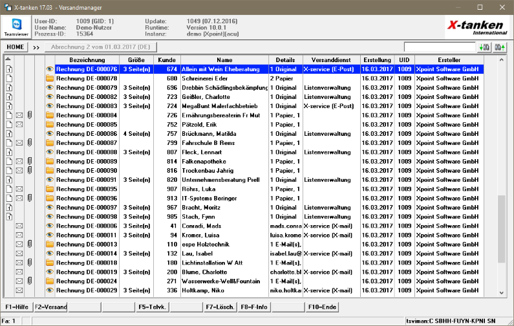Click the envelope icon in the DE-000084 row
The height and width of the screenshot is (326, 514).
coord(19,115)
